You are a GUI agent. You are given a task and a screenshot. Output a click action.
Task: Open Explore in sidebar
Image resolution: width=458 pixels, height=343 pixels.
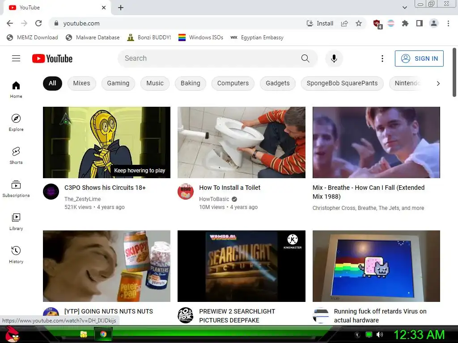coord(16,122)
